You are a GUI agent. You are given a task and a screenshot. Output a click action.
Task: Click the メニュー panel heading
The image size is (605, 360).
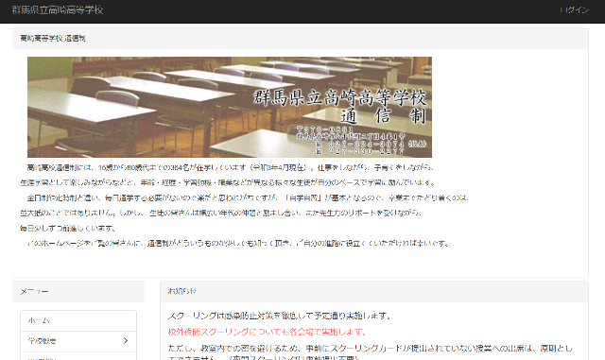pyautogui.click(x=34, y=291)
